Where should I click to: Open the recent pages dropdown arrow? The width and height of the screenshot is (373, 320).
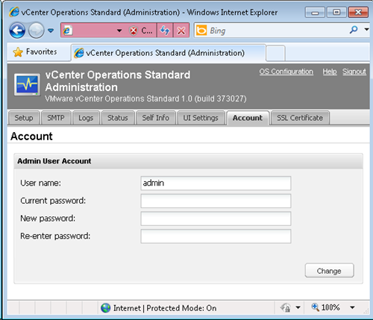(51, 31)
